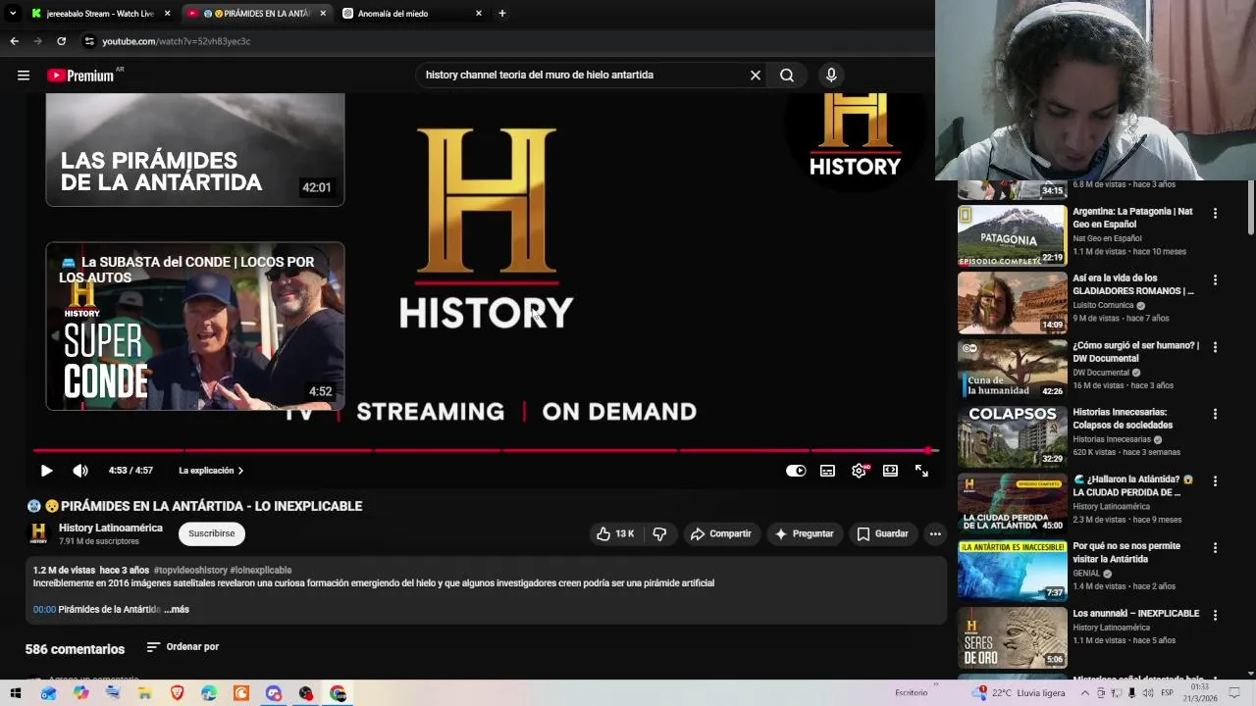
Task: Open options menu for ¿Cómo surgió el ser humano?
Action: coord(1215,347)
